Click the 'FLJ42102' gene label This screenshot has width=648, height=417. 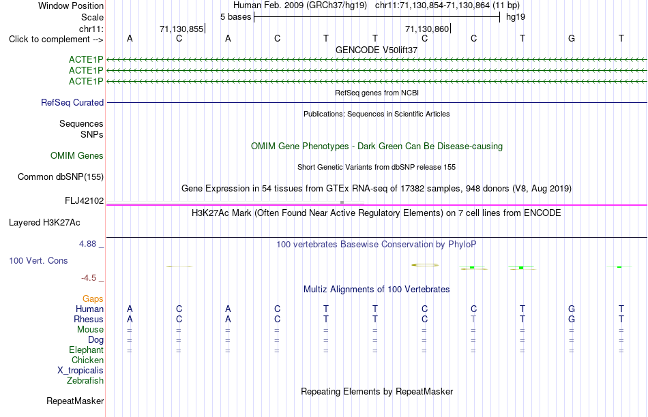click(x=85, y=200)
